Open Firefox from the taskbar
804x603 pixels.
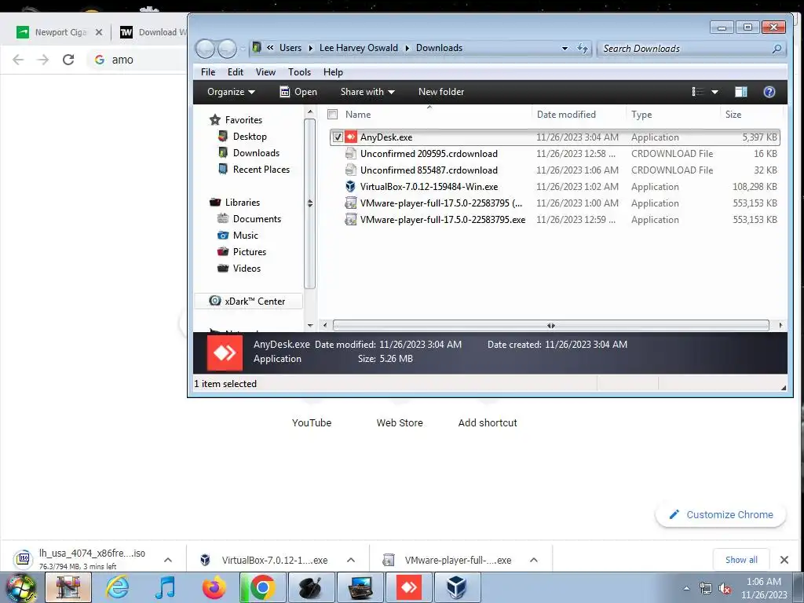(x=214, y=587)
